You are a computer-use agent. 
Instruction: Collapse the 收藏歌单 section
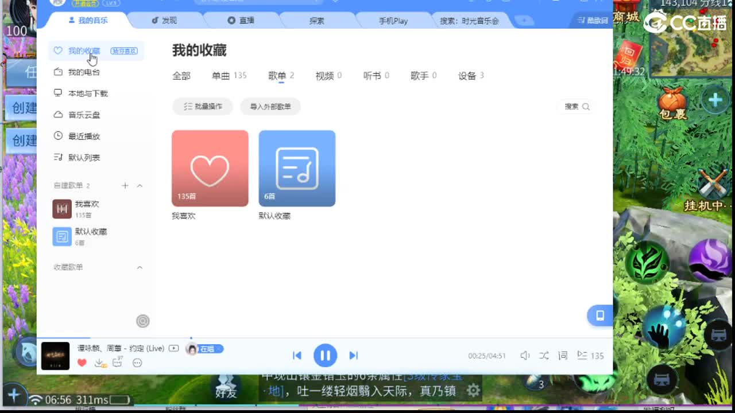point(140,267)
